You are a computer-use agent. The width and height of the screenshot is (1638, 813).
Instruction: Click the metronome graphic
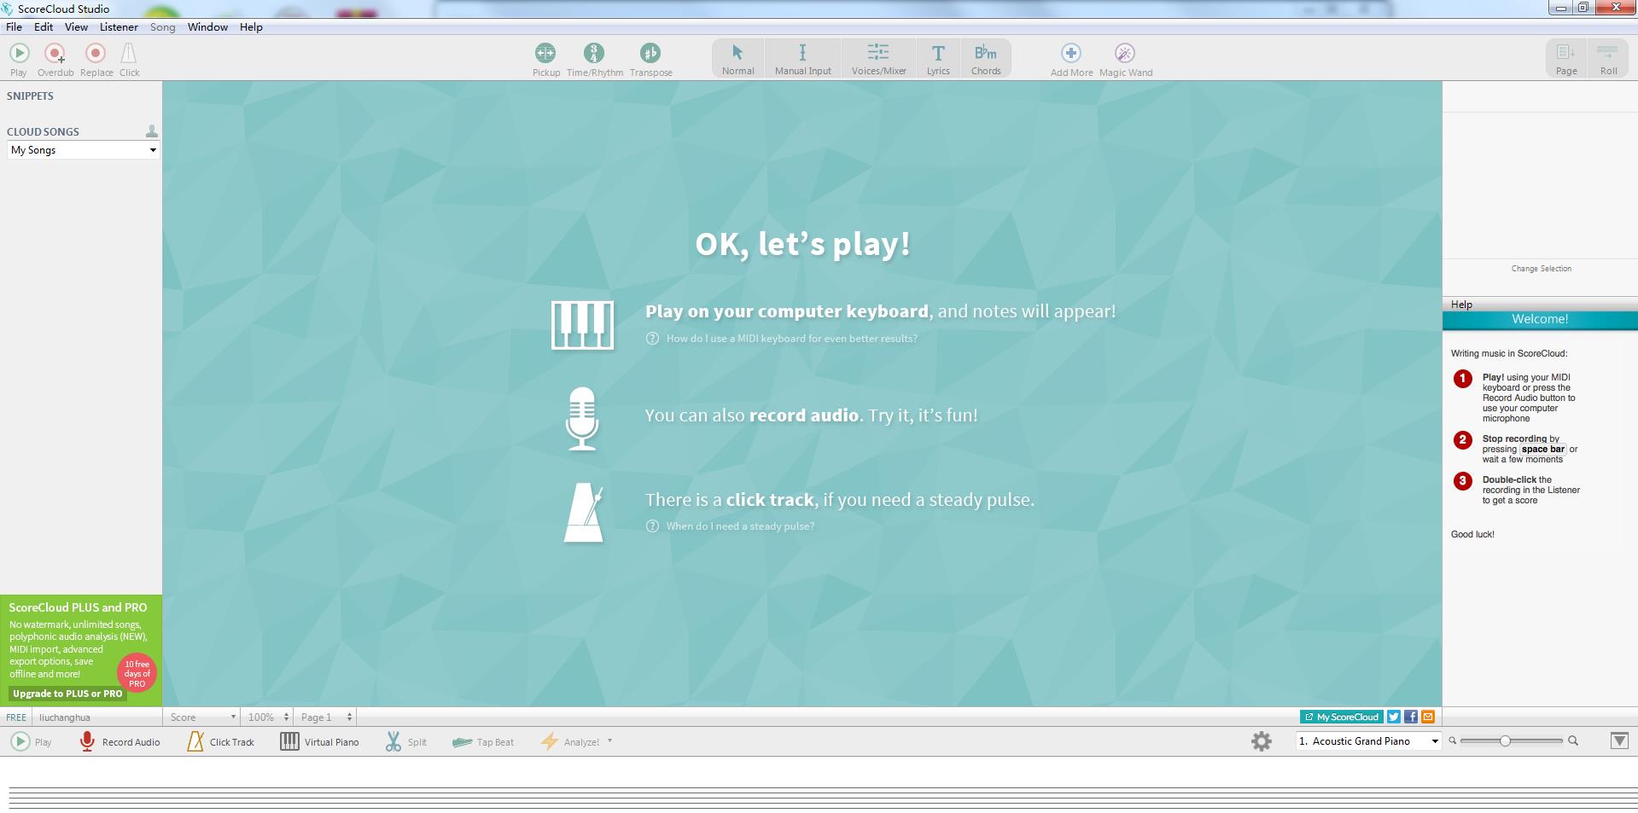pos(584,513)
